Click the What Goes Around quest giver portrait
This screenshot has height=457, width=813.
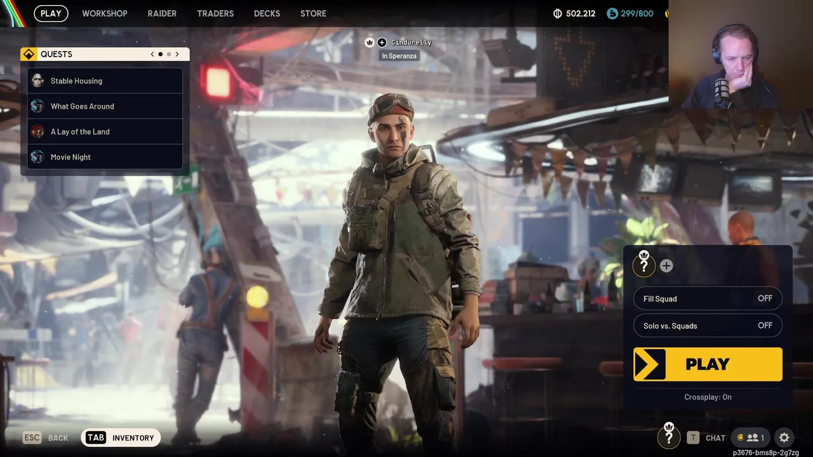(37, 106)
